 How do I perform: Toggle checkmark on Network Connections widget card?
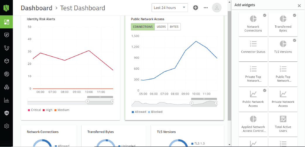click(265, 15)
